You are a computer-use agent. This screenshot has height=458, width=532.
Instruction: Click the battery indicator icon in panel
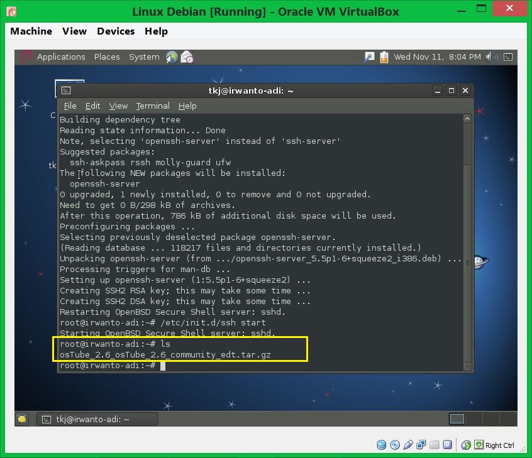(x=384, y=57)
